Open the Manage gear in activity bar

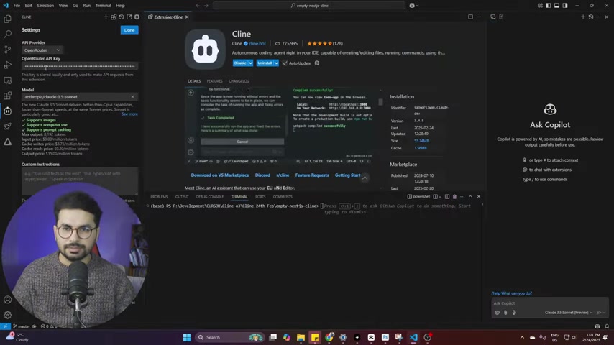7,315
